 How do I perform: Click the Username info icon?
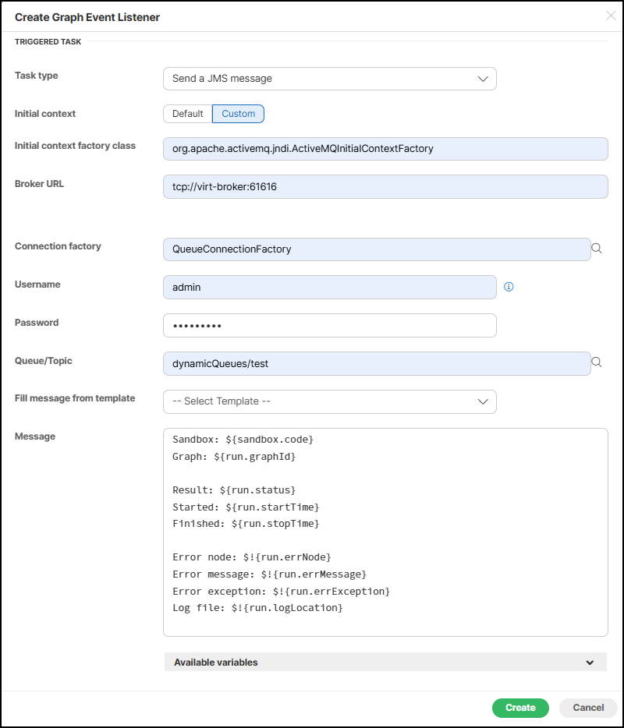point(509,287)
